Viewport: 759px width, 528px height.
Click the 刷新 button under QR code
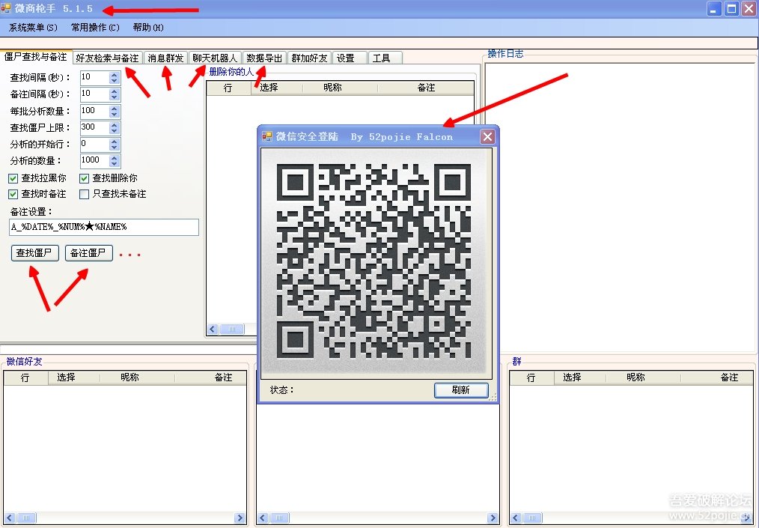[x=461, y=390]
